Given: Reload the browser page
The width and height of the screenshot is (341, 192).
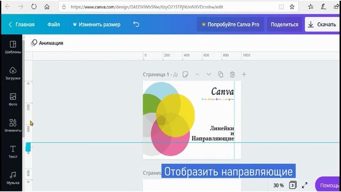Looking at the screenshot, I should [x=34, y=7].
